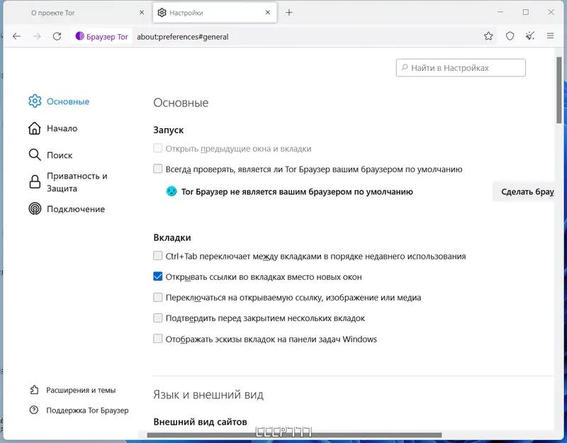Open the hamburger application menu
The width and height of the screenshot is (567, 443).
(550, 36)
